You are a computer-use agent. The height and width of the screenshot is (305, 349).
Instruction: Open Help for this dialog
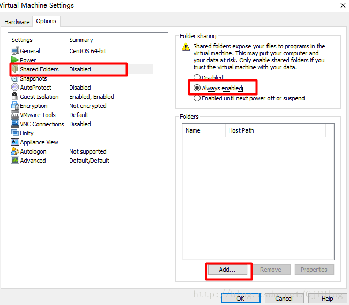point(327,299)
